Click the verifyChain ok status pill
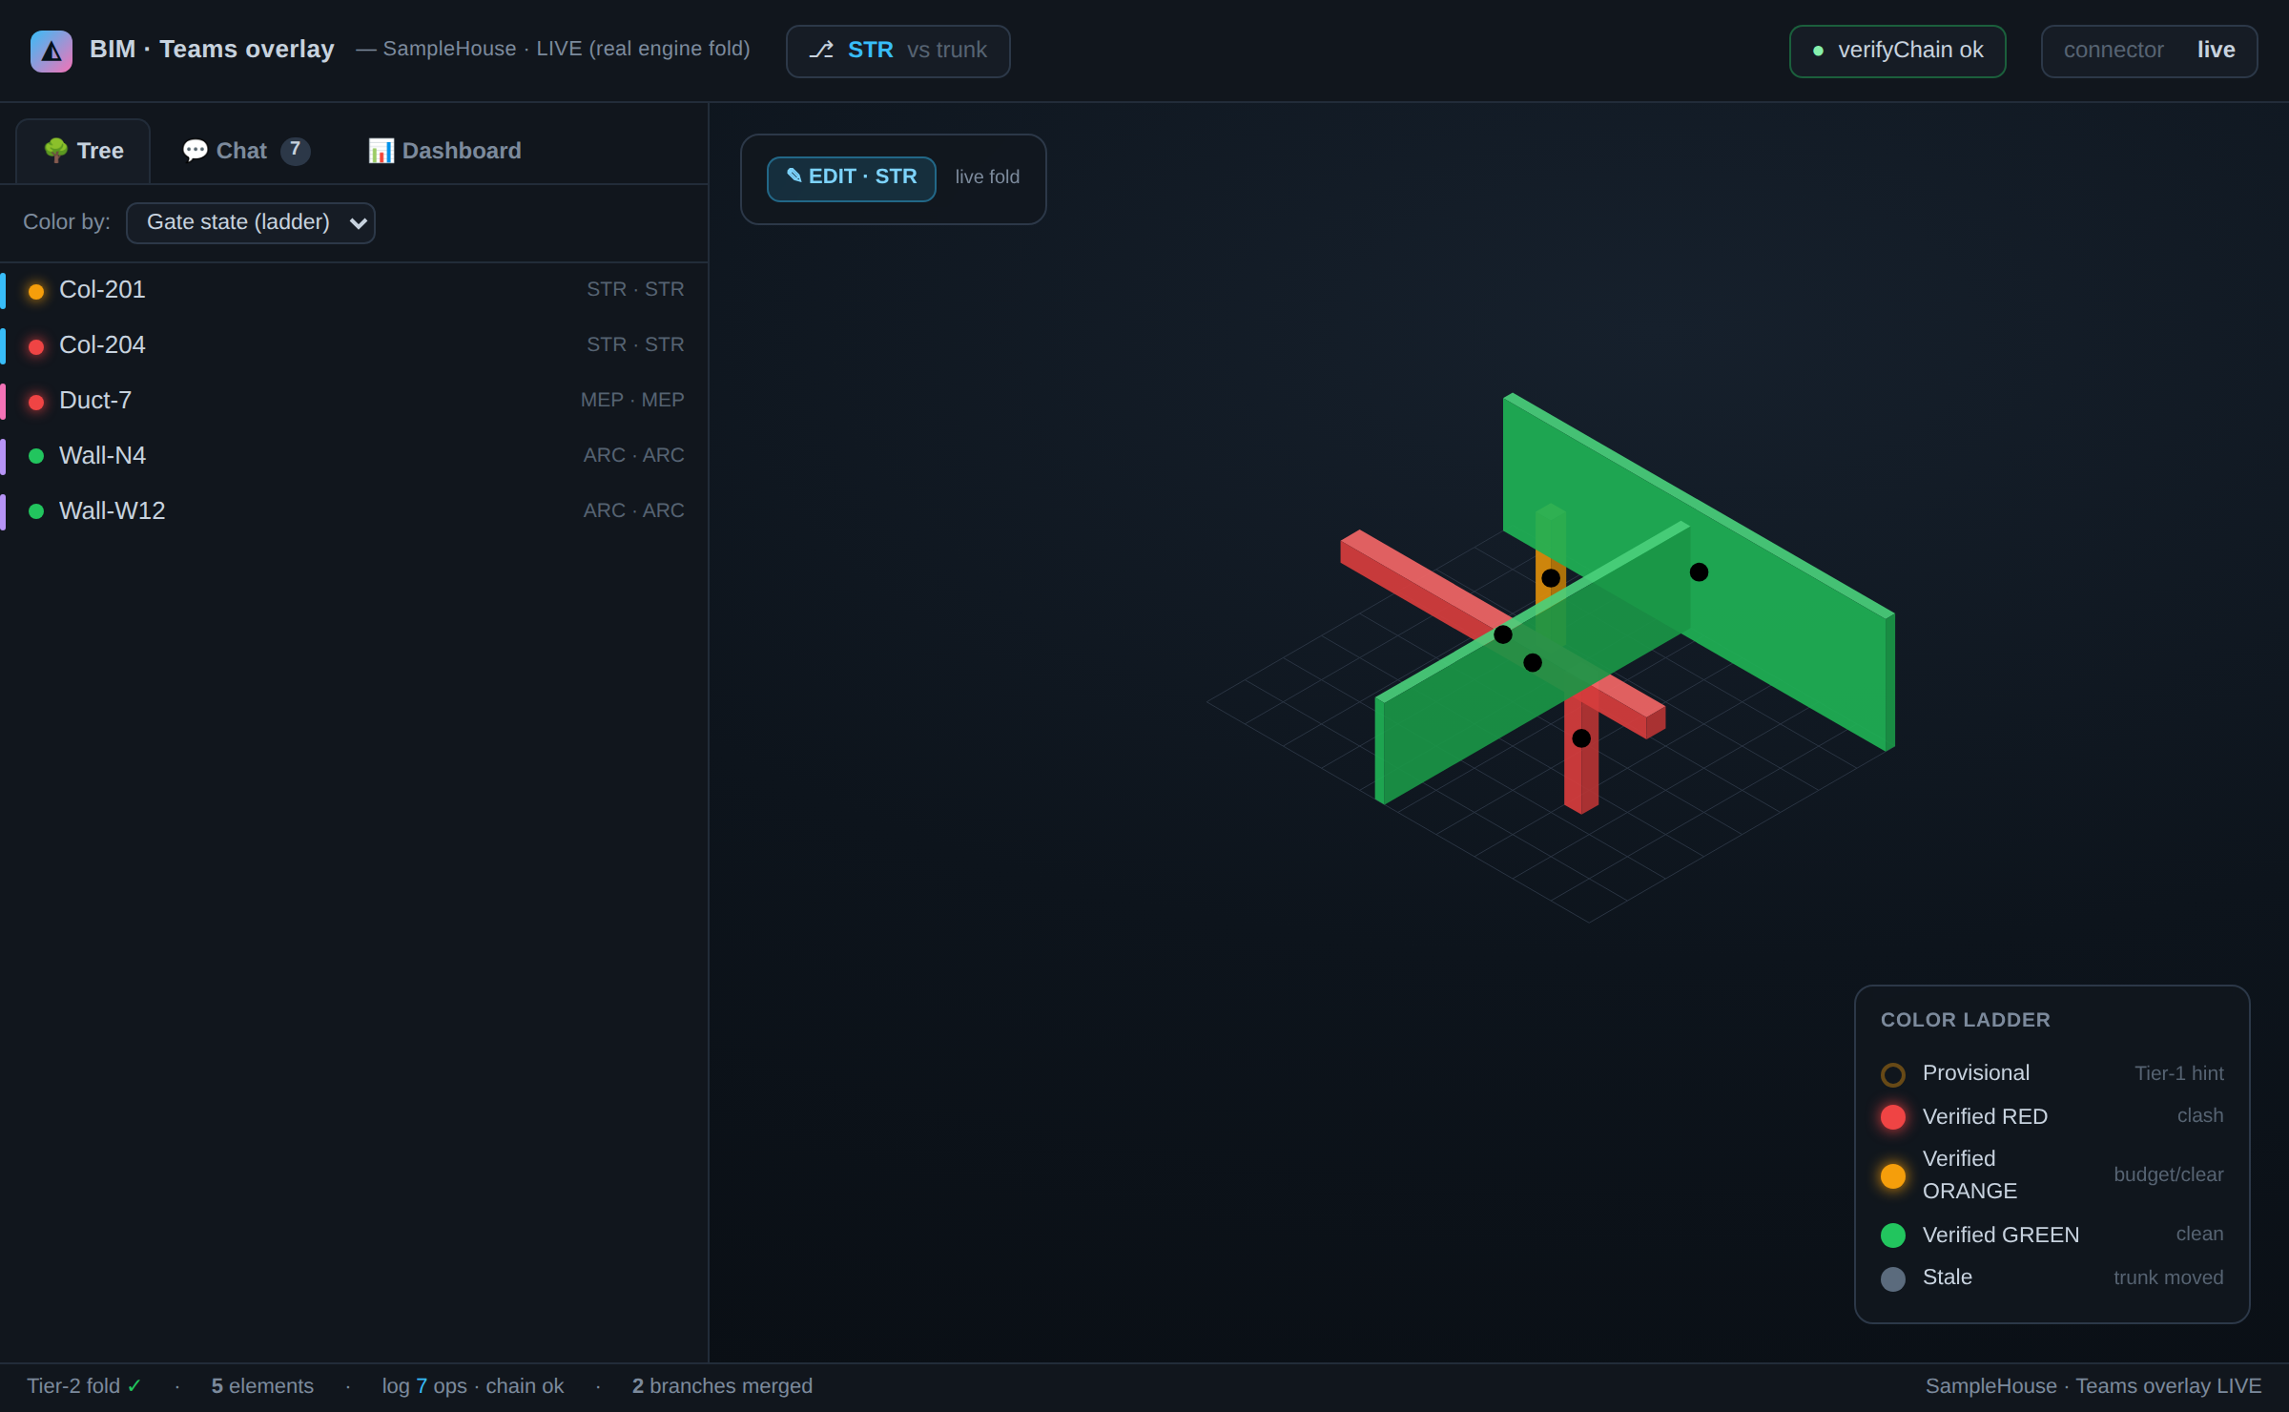The width and height of the screenshot is (2289, 1412). click(x=1897, y=51)
